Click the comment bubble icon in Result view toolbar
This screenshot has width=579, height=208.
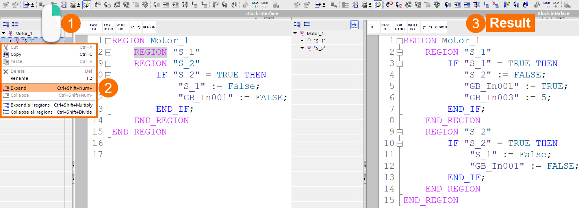[364, 4]
